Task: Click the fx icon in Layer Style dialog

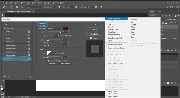Action: [5, 77]
